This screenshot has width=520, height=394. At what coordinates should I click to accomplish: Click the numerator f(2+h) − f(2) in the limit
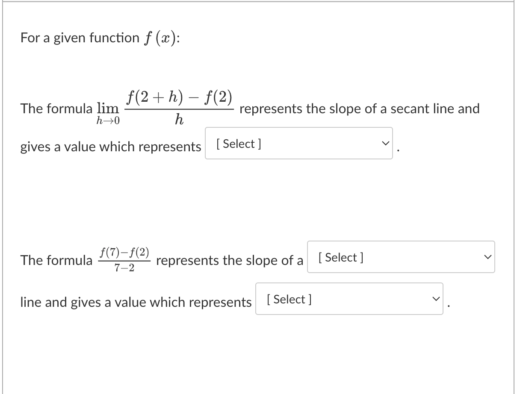coord(179,98)
